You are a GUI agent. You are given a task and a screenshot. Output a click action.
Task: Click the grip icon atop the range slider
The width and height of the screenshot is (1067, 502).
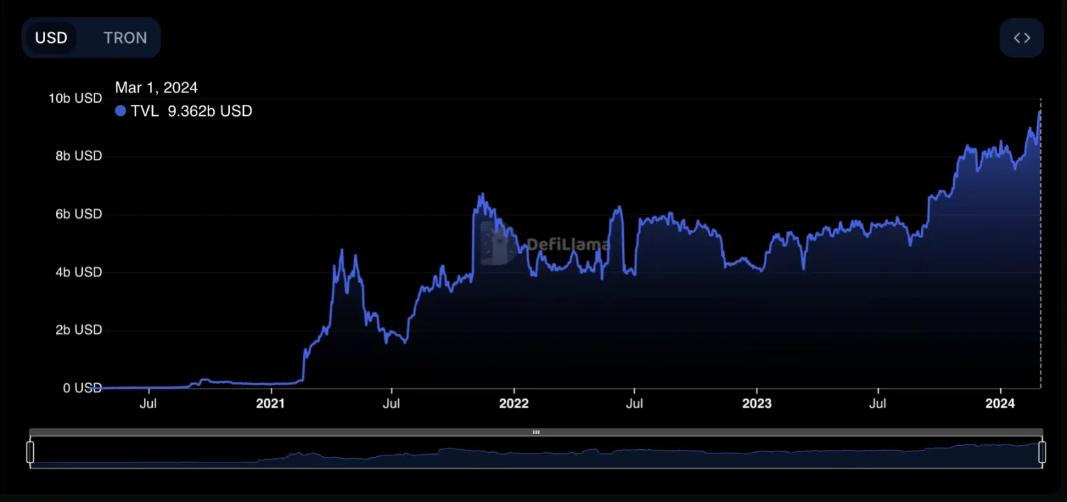pos(536,432)
